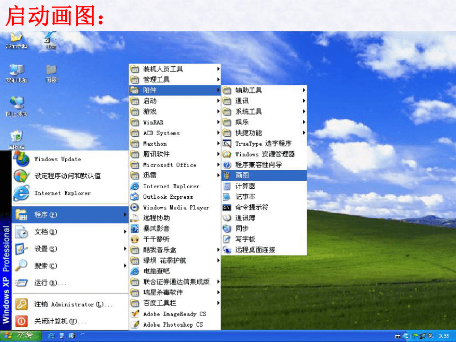Click the 同步 sync globe icon
456x342 pixels.
pyautogui.click(x=227, y=229)
